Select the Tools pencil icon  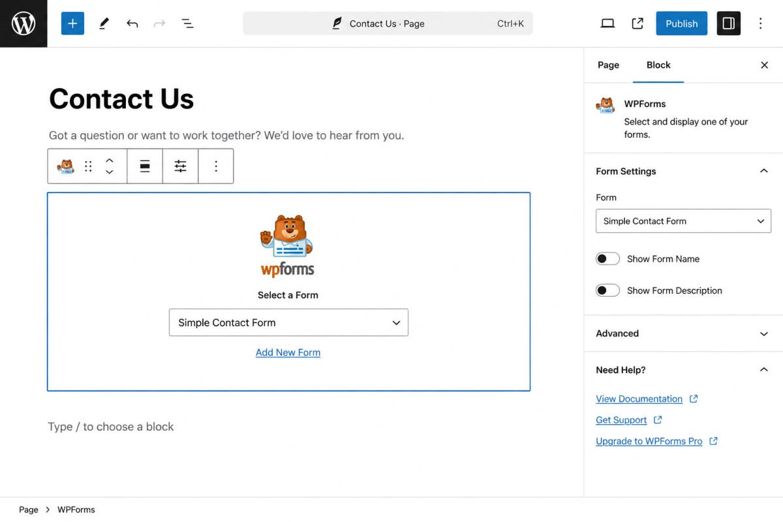pos(104,23)
